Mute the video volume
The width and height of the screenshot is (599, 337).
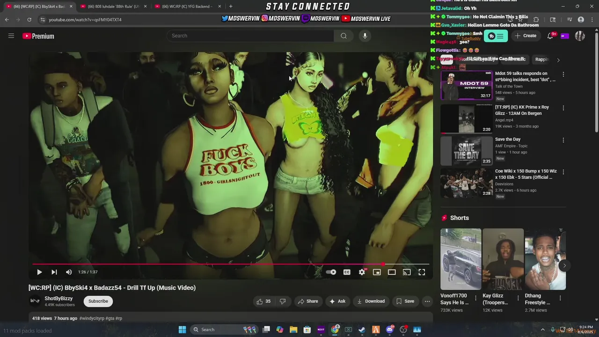click(x=69, y=272)
